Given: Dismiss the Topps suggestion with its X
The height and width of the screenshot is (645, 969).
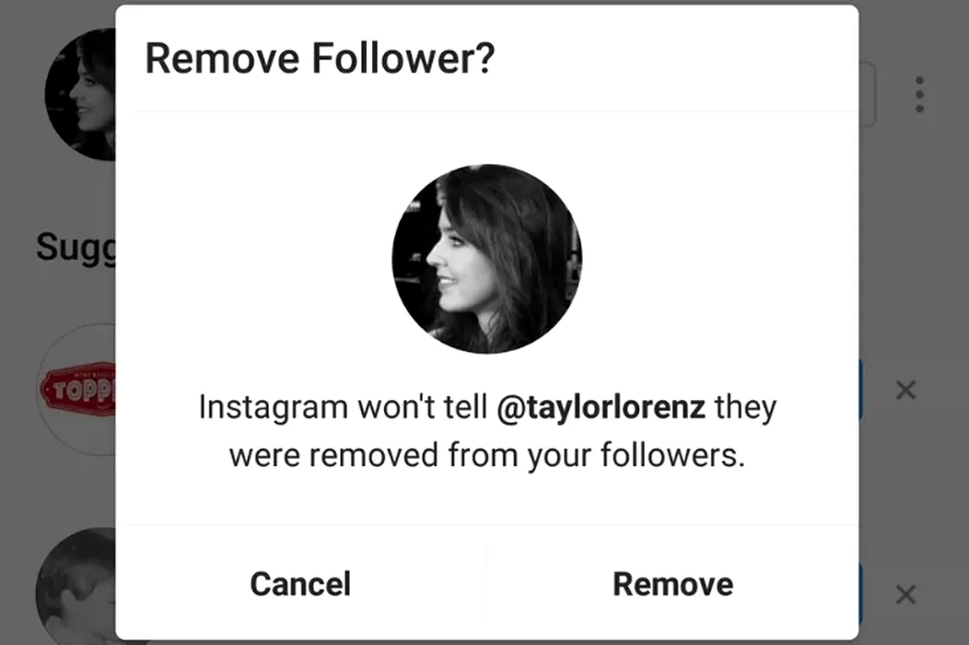Looking at the screenshot, I should pos(906,390).
